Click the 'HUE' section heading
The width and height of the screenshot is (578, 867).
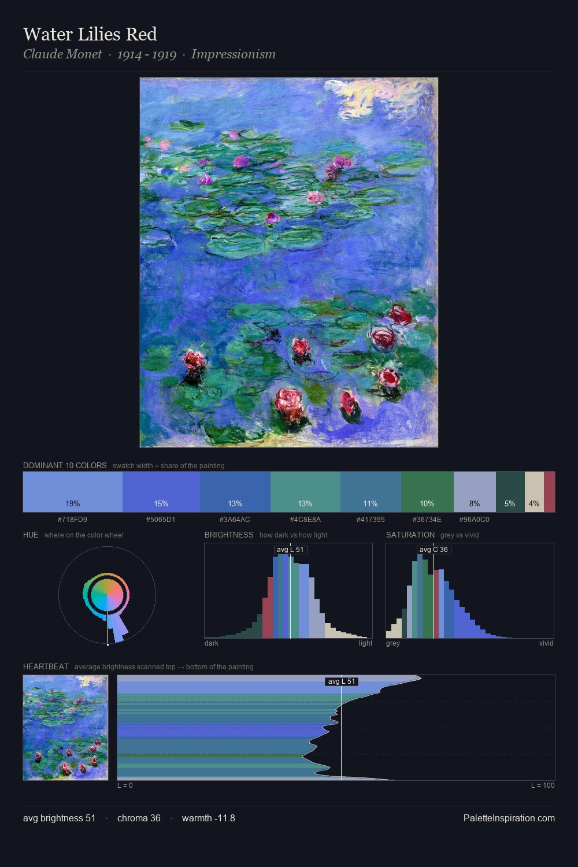tap(31, 535)
